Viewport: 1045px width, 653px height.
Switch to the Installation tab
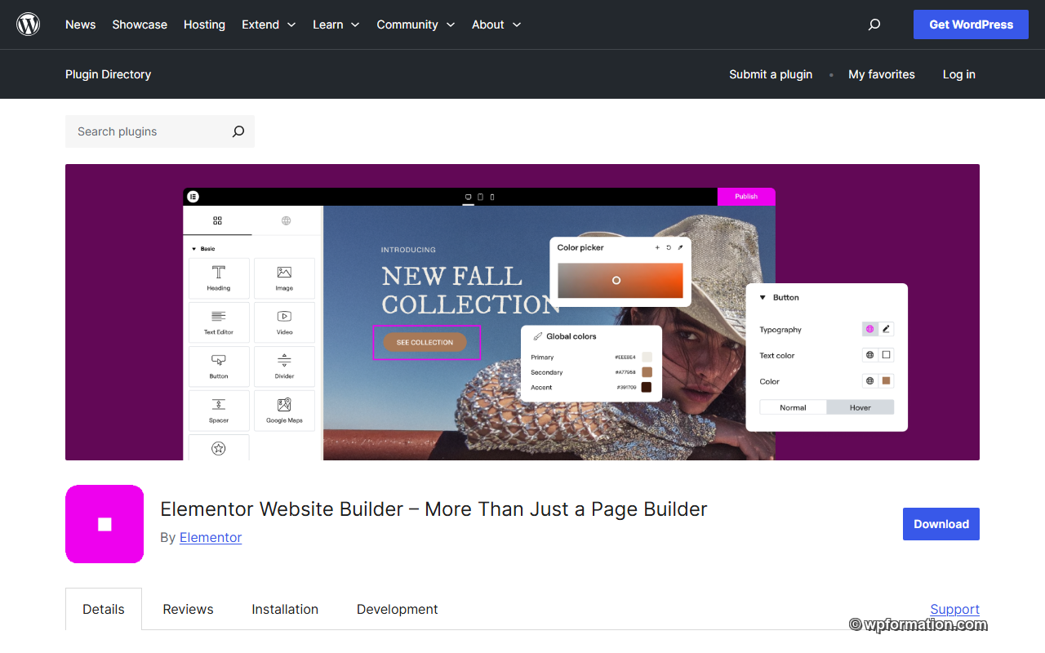click(x=285, y=609)
